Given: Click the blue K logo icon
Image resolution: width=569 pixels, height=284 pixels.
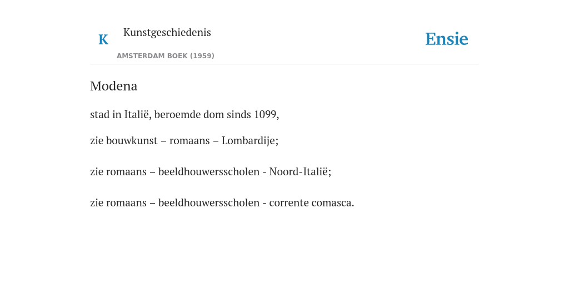Looking at the screenshot, I should 103,39.
